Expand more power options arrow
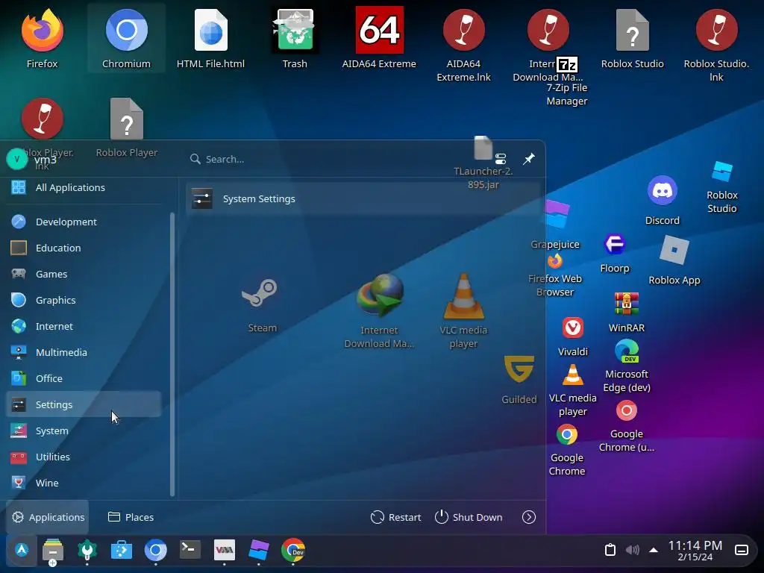This screenshot has height=573, width=764. (529, 517)
